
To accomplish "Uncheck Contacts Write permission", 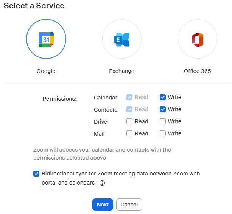I will tap(163, 109).
